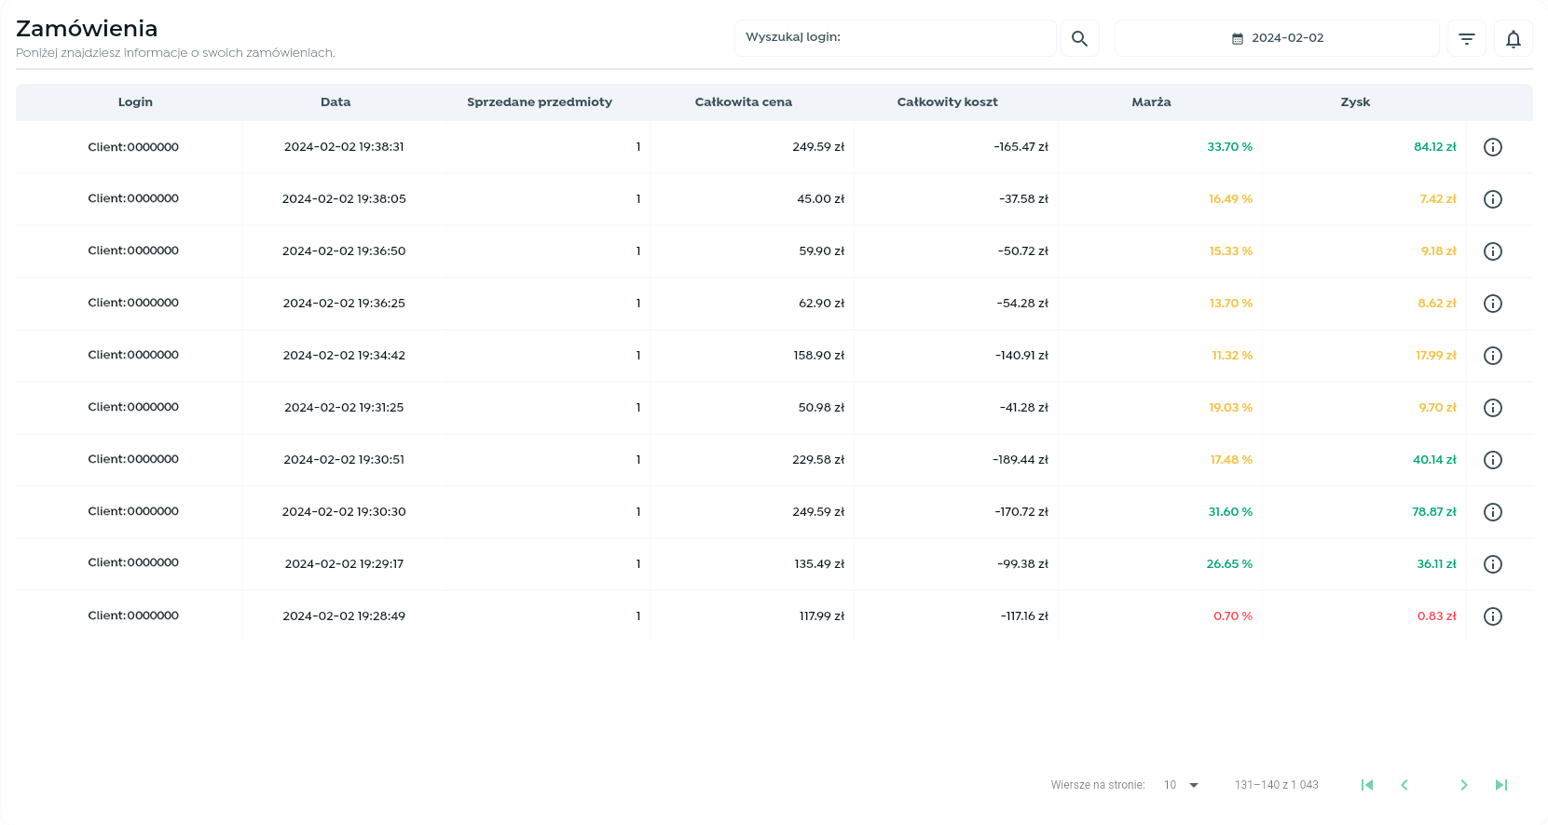The width and height of the screenshot is (1548, 825).
Task: Click profit value 17.99 zł
Action: tap(1436, 356)
